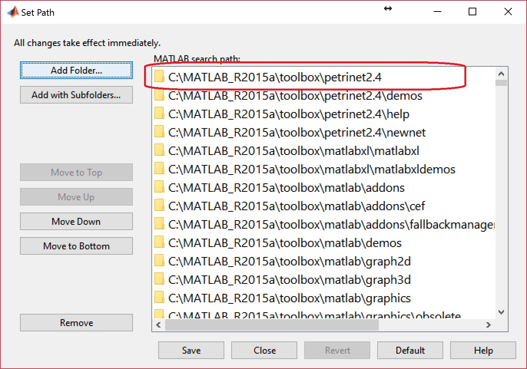Select the petrinet2.4\help path entry
Screen dimensions: 527x369
coord(324,114)
